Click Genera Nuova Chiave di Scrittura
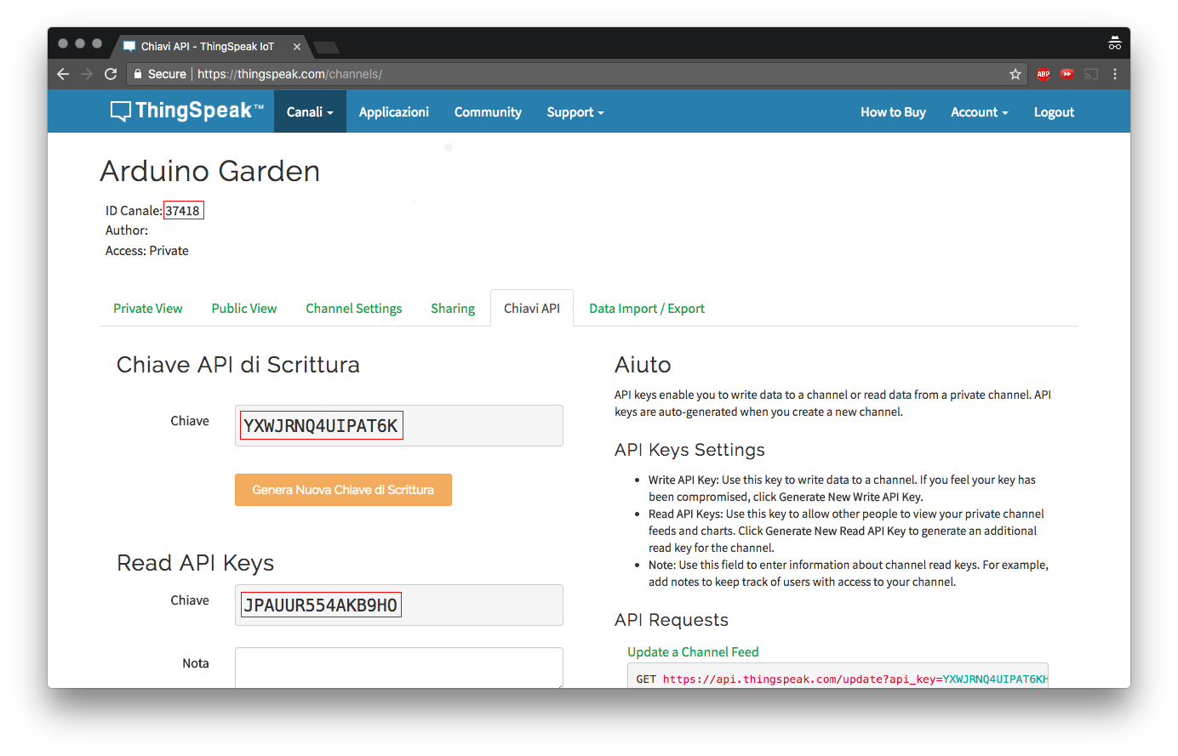This screenshot has height=756, width=1178. click(x=343, y=490)
